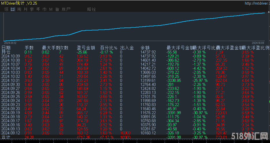Select the 2024.10.09 date row

(11, 56)
